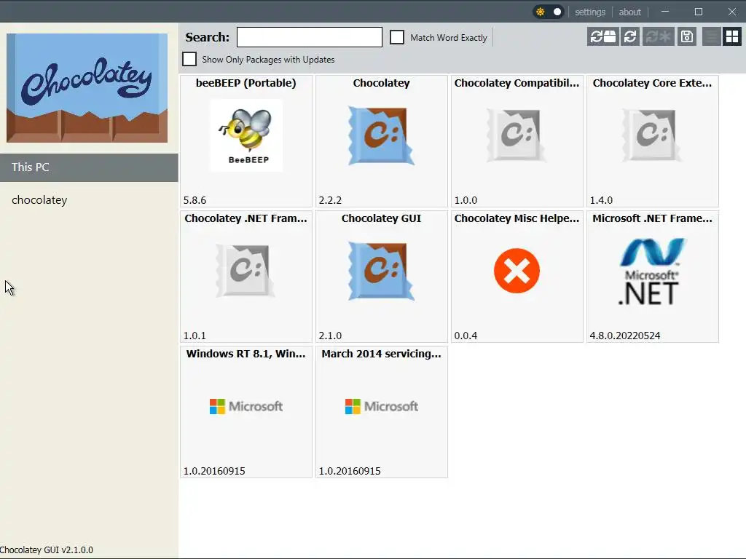Click the Chocolatey logo banner
The height and width of the screenshot is (559, 746).
87,88
